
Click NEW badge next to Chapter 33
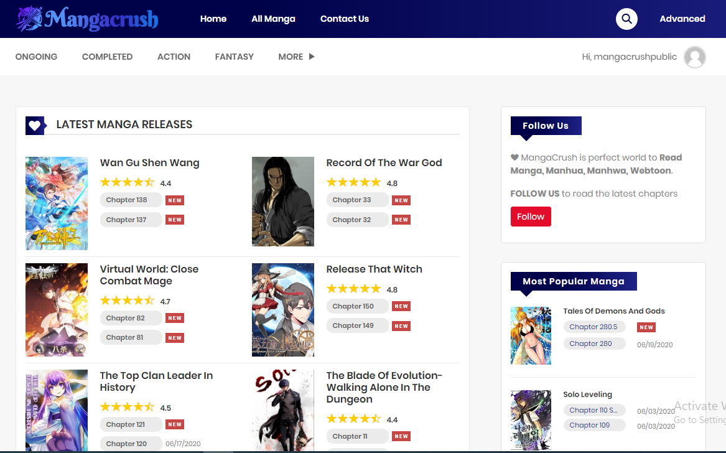point(401,200)
